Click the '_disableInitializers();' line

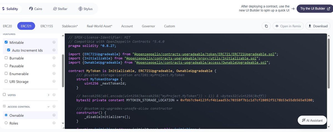pyautogui.click(x=107, y=117)
